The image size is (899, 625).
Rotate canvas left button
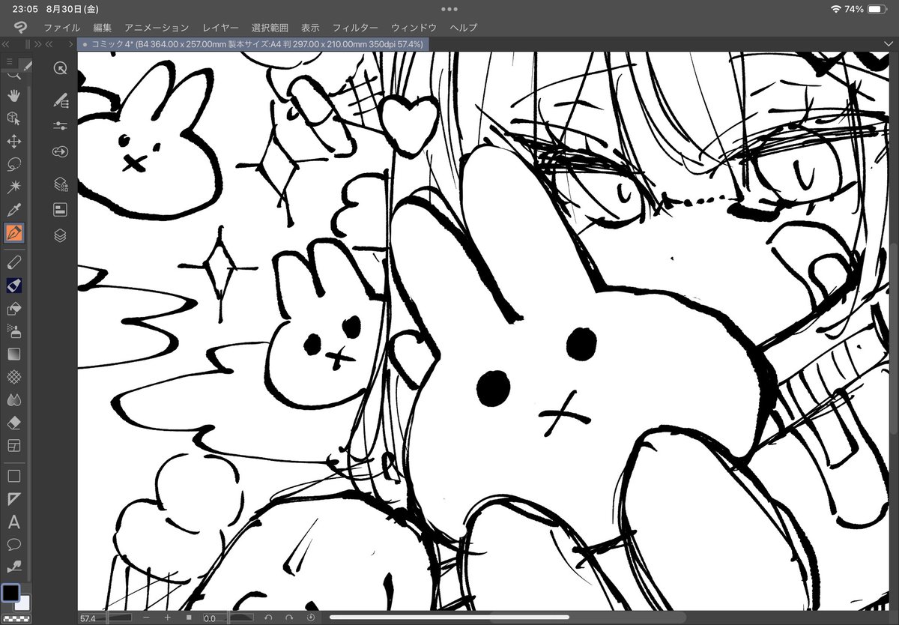(268, 618)
